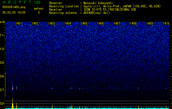Select the file name 0503091400.png
Screen dimensions: 172x109
(14, 7)
